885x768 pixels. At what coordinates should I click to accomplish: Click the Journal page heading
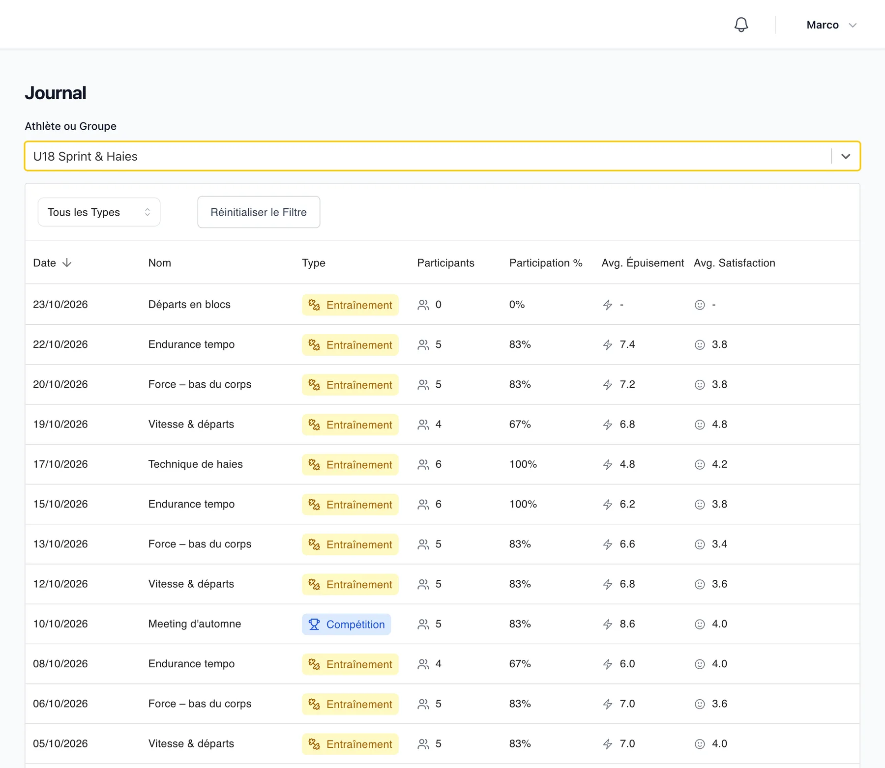(56, 93)
